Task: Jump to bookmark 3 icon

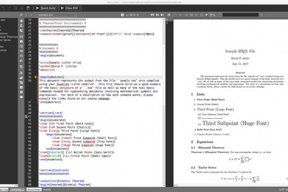Action: 162,15
